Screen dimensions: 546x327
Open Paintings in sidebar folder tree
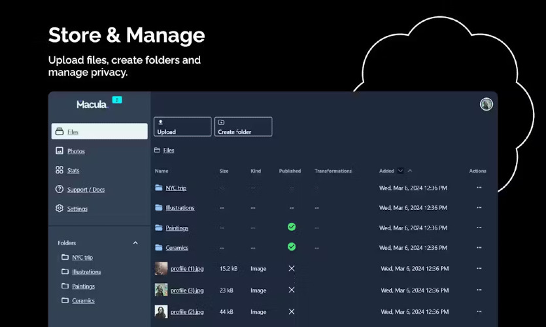(83, 286)
